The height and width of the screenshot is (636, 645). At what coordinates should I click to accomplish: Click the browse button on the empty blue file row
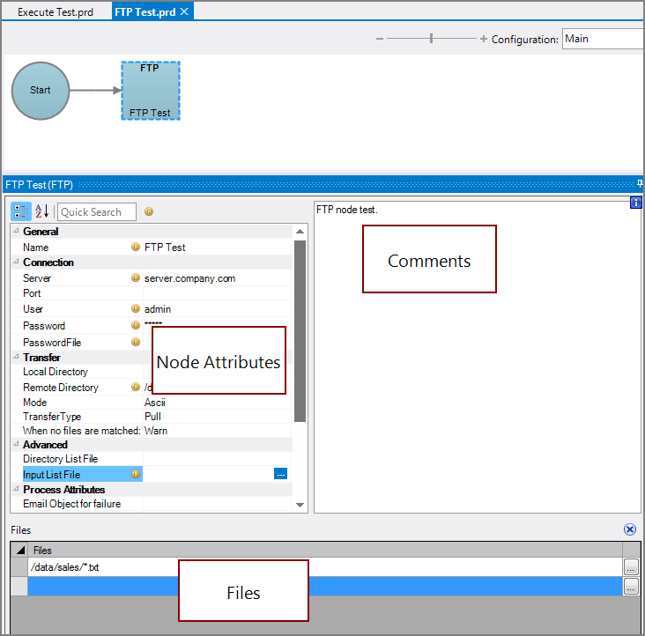(x=631, y=587)
